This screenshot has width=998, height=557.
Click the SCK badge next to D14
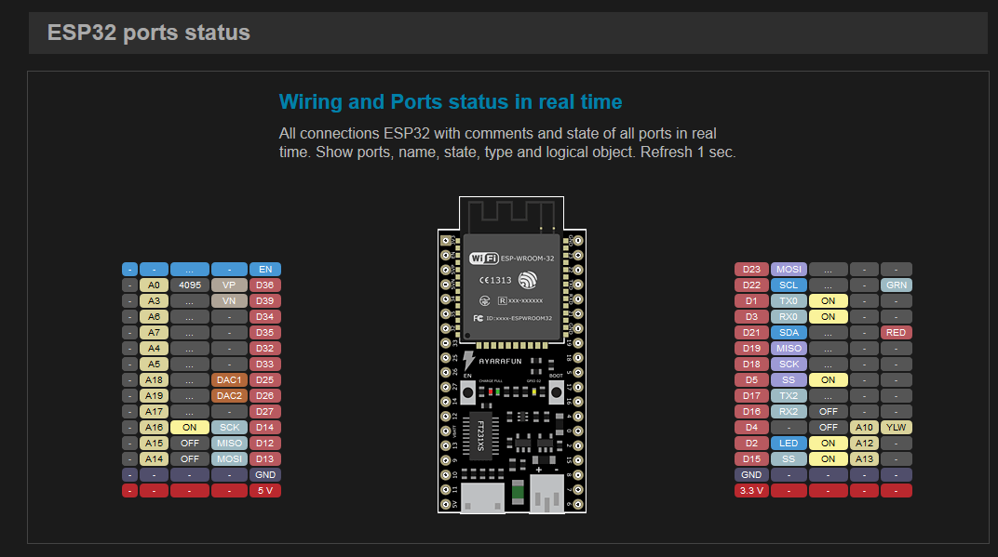(x=229, y=427)
